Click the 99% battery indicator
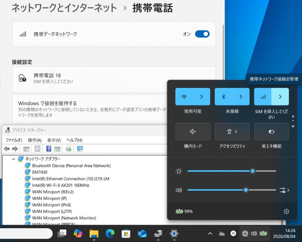This screenshot has width=302, height=242. click(184, 212)
